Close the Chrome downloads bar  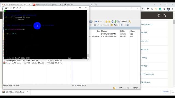tap(173, 92)
